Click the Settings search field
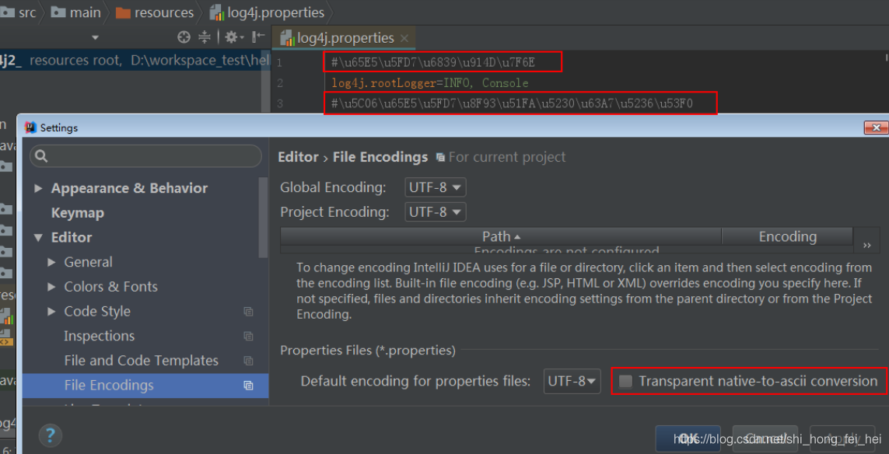 [x=145, y=155]
